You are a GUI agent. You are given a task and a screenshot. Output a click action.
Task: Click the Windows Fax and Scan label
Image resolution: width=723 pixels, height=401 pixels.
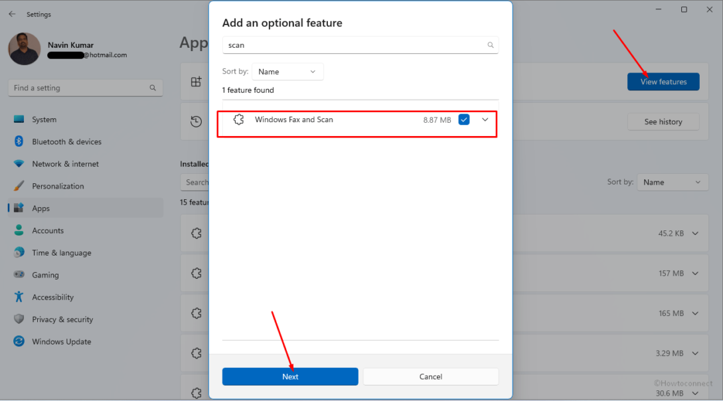(293, 120)
